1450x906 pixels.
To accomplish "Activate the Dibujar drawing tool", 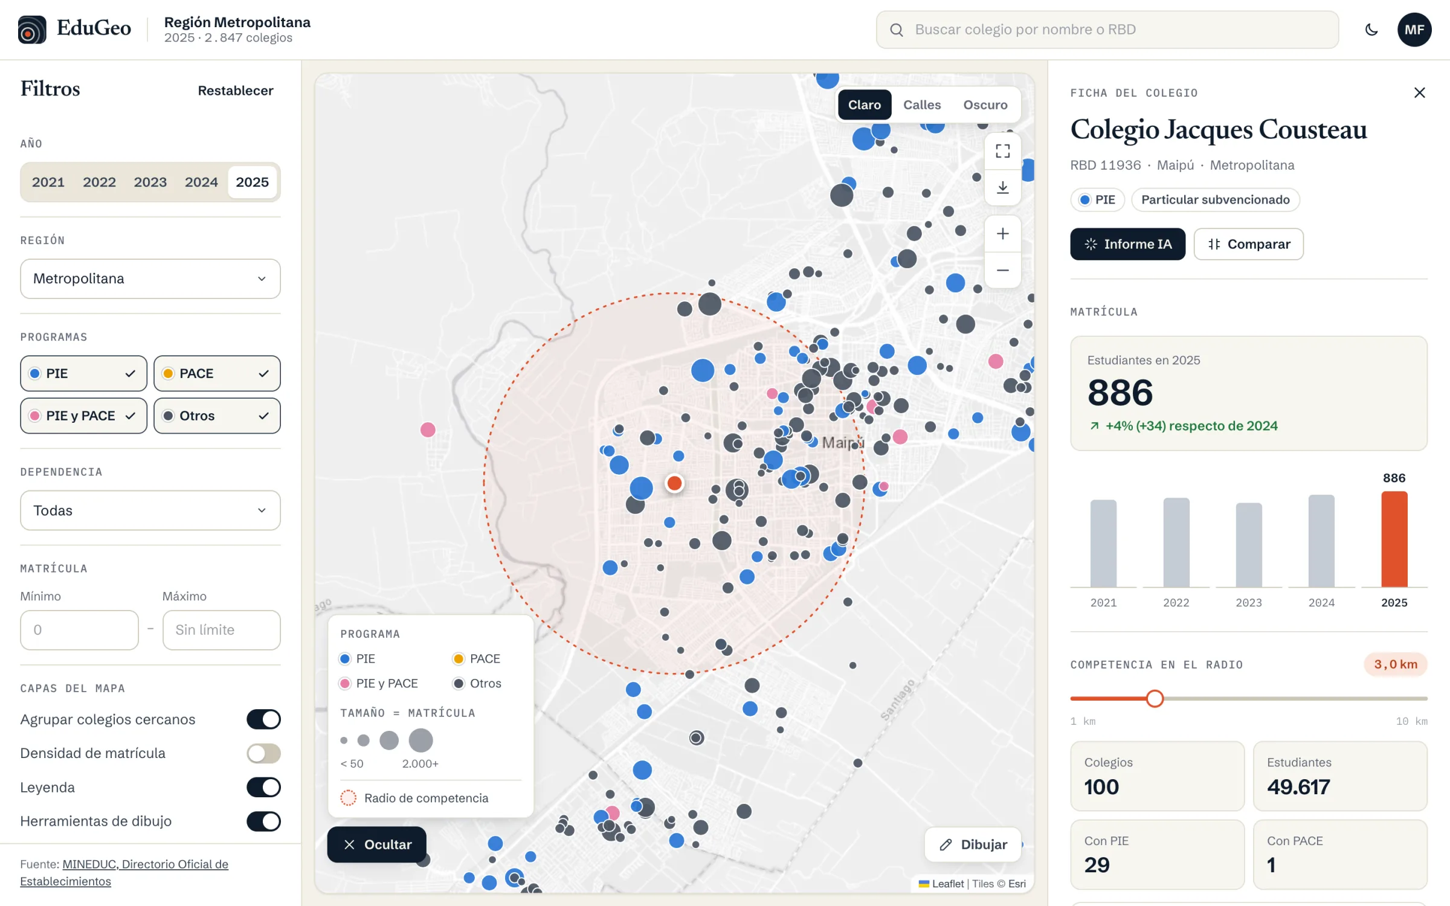I will point(973,844).
